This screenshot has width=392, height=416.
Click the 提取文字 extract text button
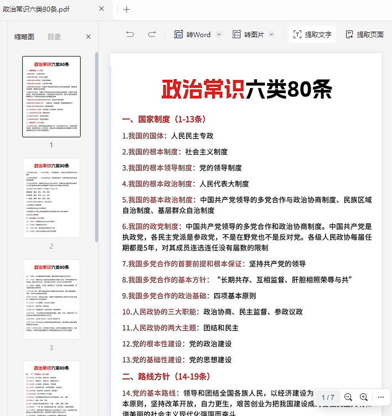click(x=312, y=34)
